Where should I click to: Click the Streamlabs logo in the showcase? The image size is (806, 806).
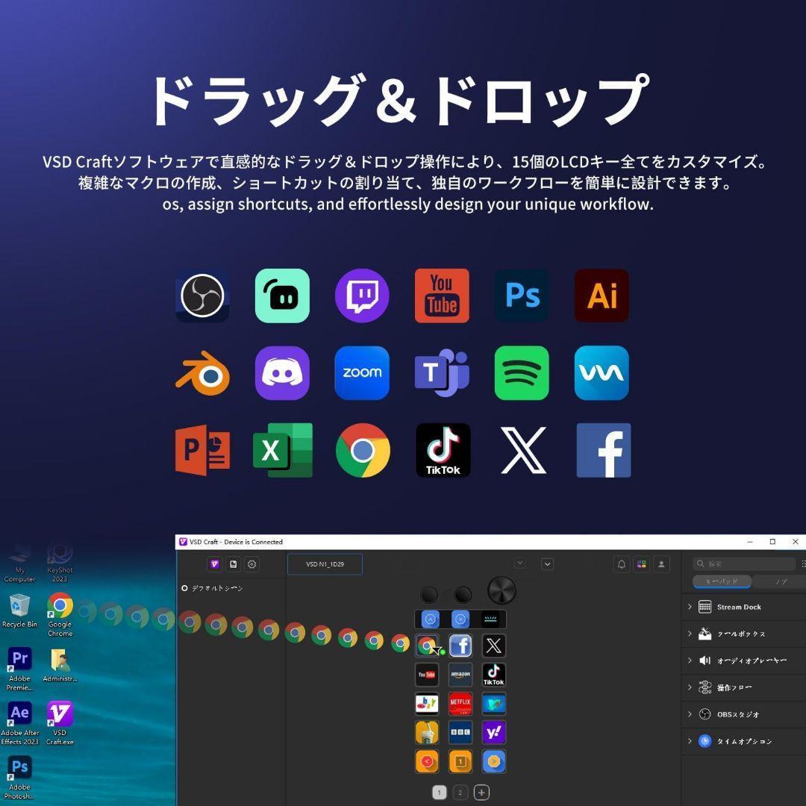282,296
